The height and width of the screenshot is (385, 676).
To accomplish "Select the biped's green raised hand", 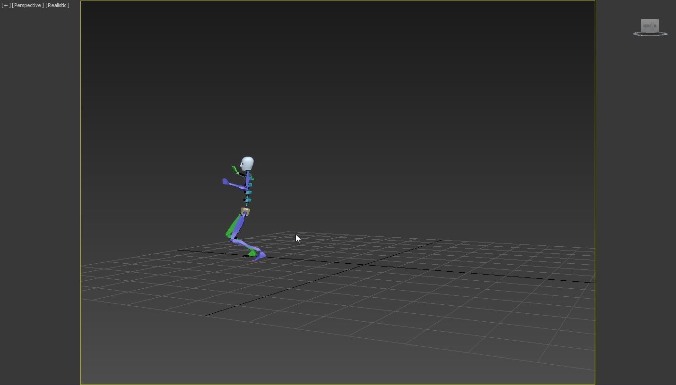I will click(235, 169).
